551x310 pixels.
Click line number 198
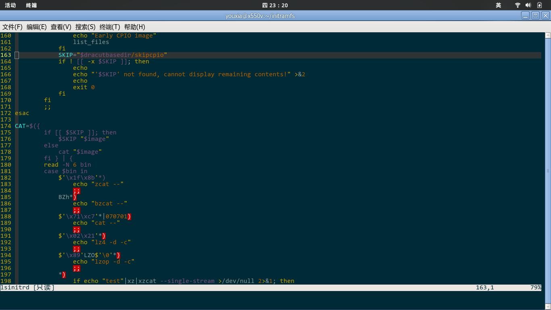pyautogui.click(x=6, y=281)
